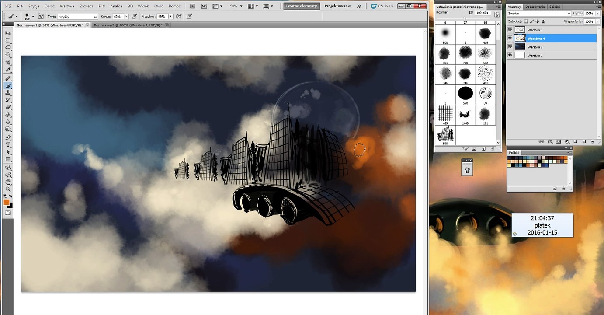The width and height of the screenshot is (604, 315).
Task: Toggle lock position
Action: click(x=538, y=21)
